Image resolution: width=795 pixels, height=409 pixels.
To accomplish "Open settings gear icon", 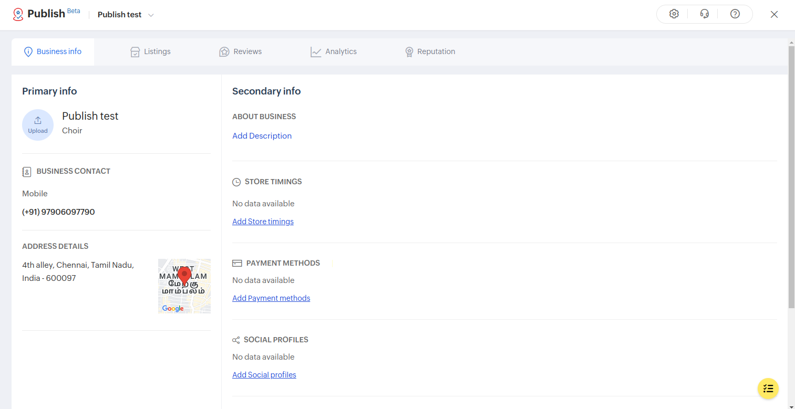I will pyautogui.click(x=674, y=14).
